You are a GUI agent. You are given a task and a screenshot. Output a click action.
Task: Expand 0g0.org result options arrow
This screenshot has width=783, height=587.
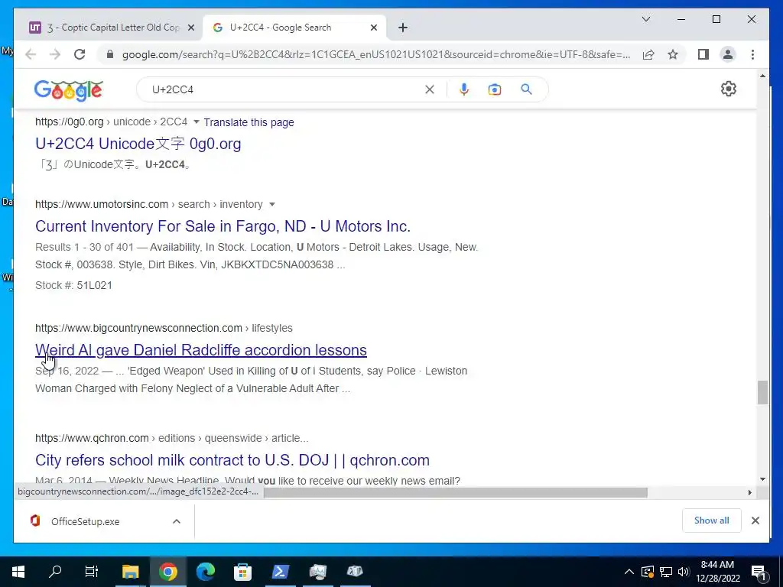tap(197, 122)
